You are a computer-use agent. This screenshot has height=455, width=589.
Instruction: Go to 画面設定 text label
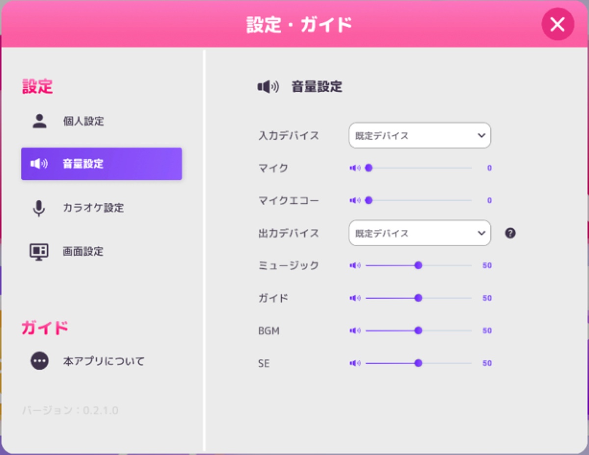tap(83, 252)
